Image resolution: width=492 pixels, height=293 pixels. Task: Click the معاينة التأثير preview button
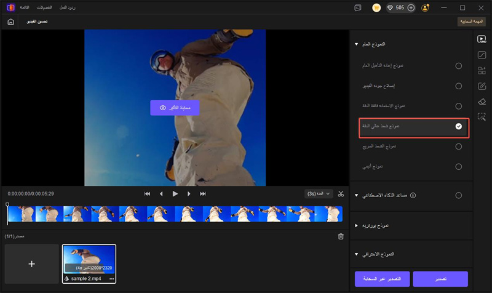pos(175,107)
